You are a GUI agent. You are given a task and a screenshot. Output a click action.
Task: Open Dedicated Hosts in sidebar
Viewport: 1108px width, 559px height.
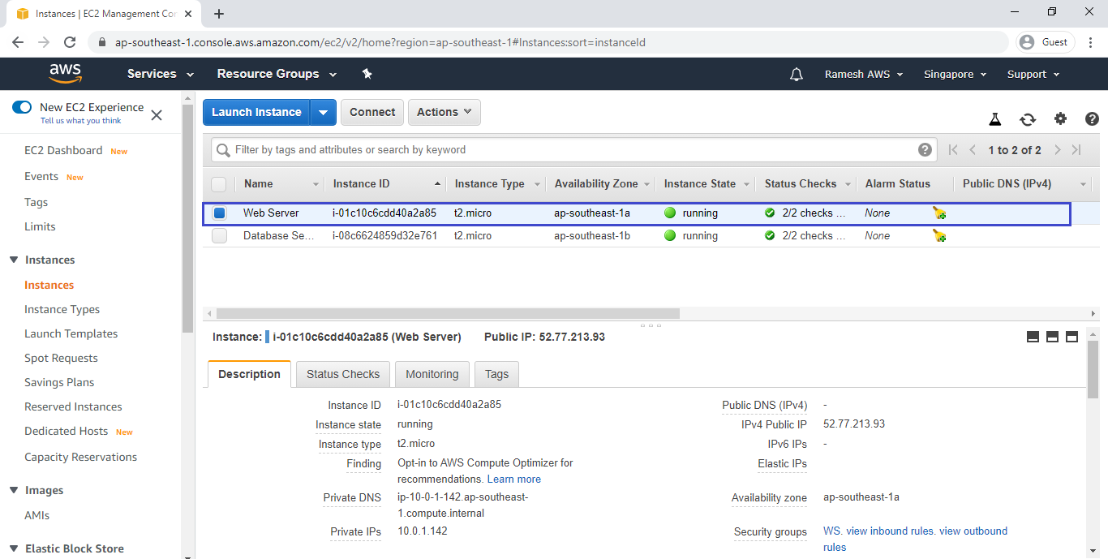[66, 431]
